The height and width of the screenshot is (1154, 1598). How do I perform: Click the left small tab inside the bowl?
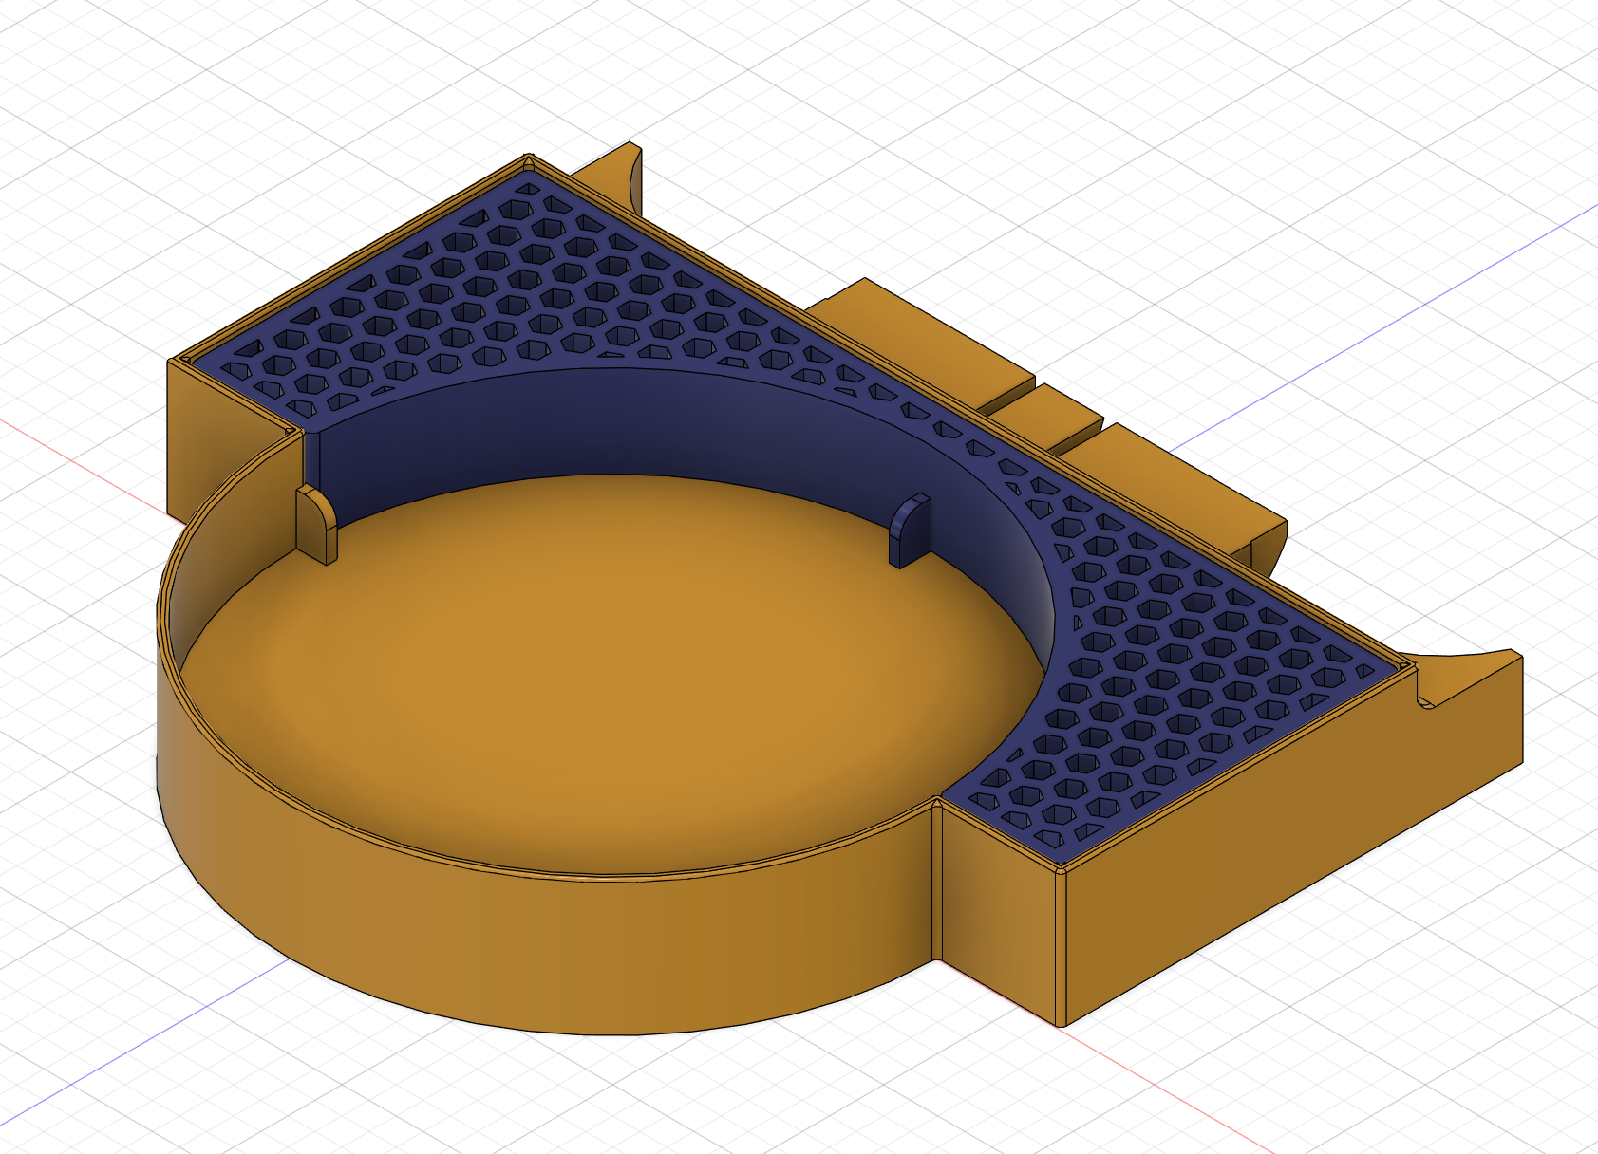(x=316, y=525)
